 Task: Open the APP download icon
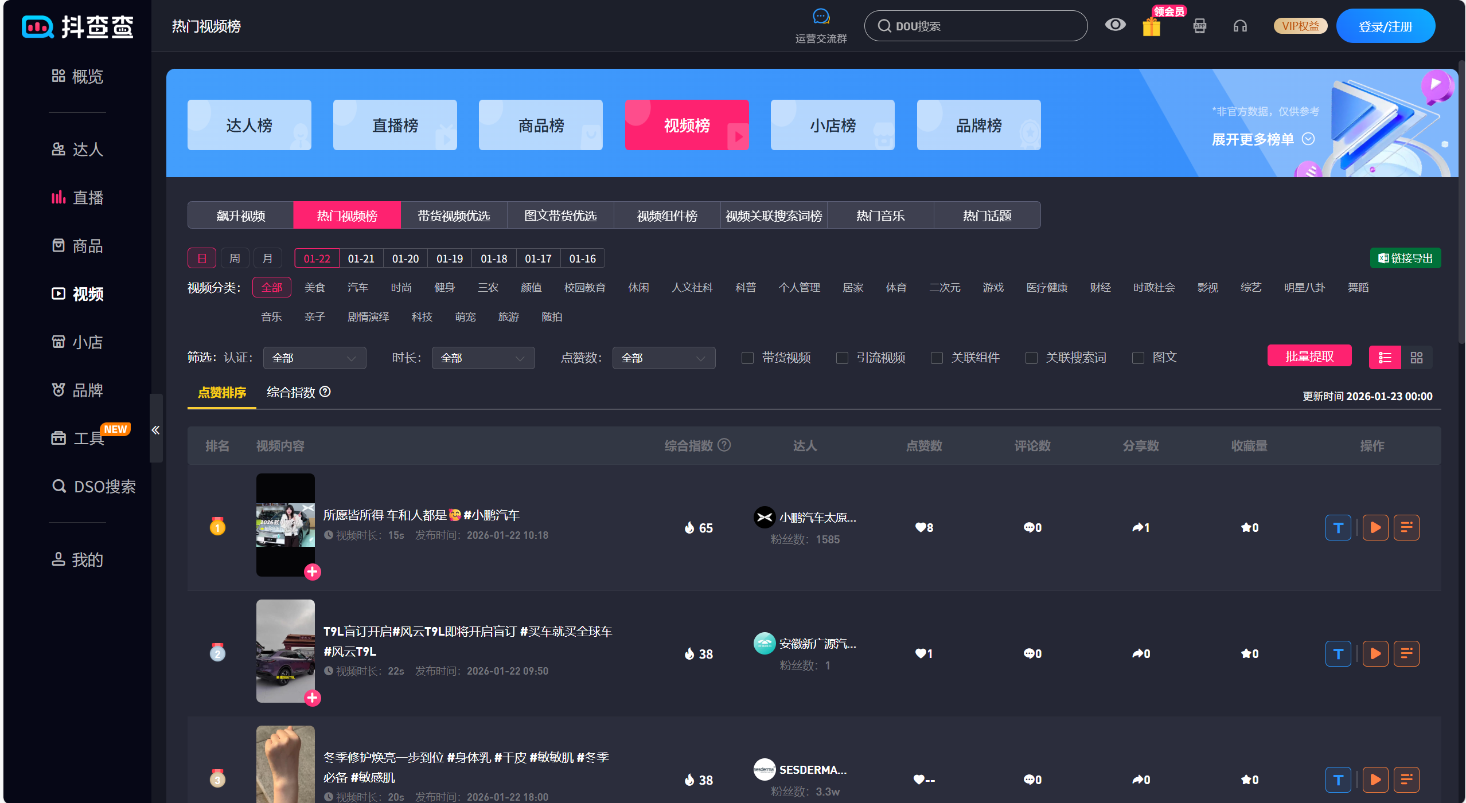[x=1199, y=25]
